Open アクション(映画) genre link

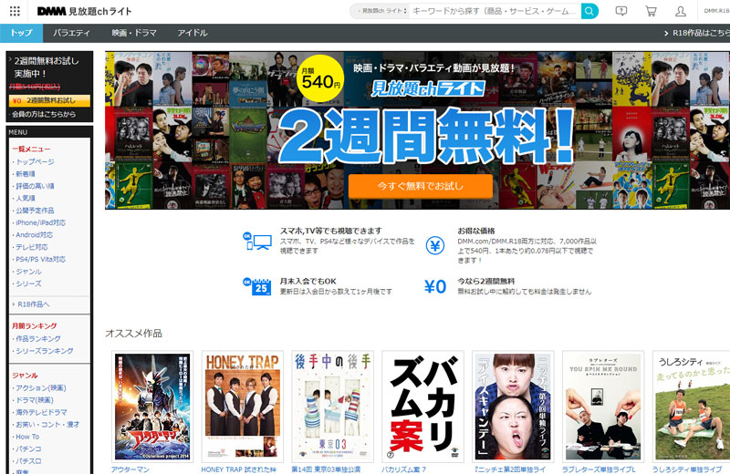tap(41, 388)
